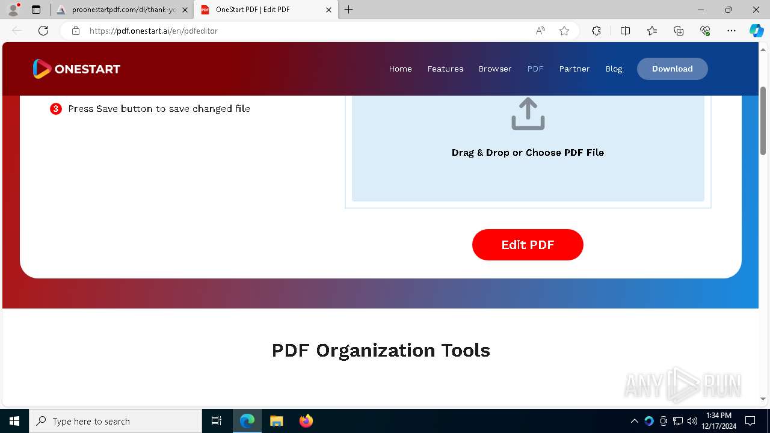
Task: Open the volume speaker tray icon
Action: (692, 421)
